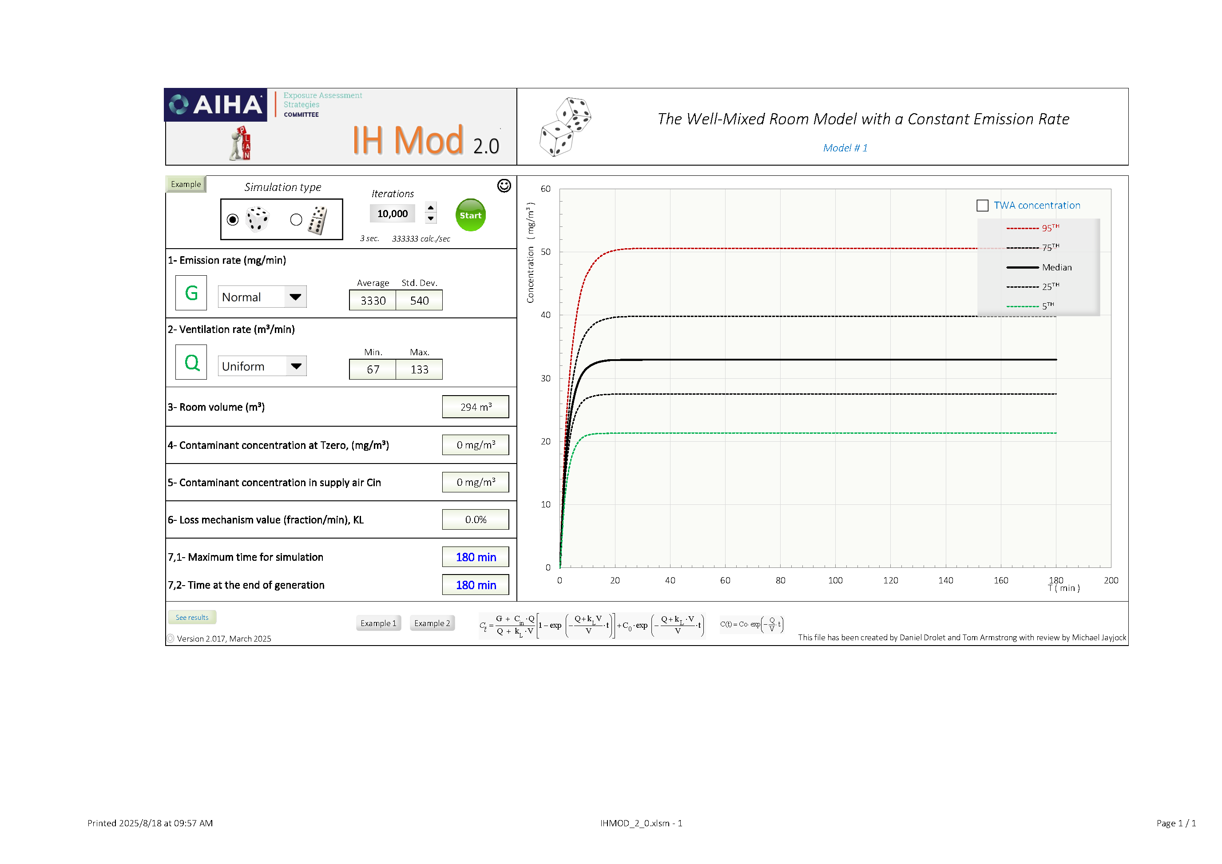Click the Q ventilation rate icon
The image size is (1222, 864).
191,362
